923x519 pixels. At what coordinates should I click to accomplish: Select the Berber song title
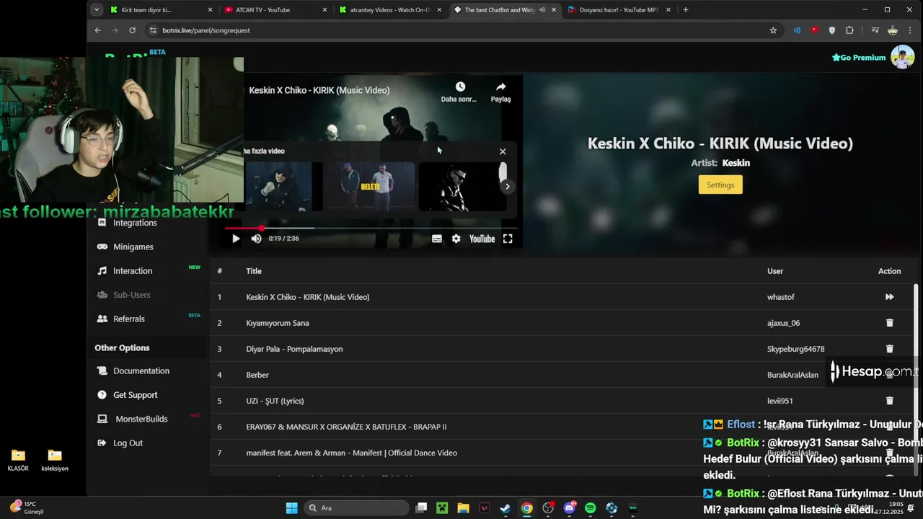pos(257,375)
